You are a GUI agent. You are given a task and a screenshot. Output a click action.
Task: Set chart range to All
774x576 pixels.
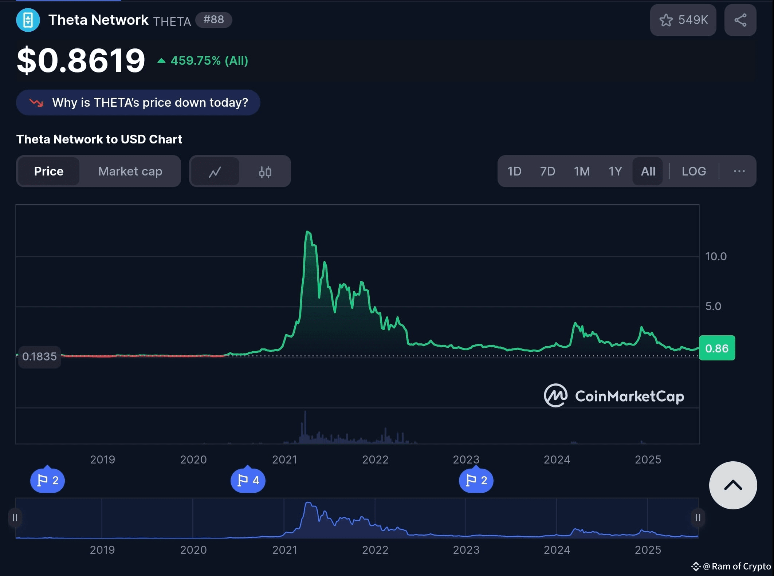[648, 171]
